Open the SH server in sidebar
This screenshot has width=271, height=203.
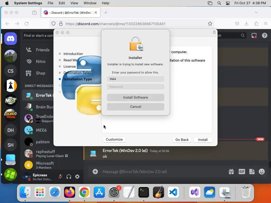[x=11, y=145]
